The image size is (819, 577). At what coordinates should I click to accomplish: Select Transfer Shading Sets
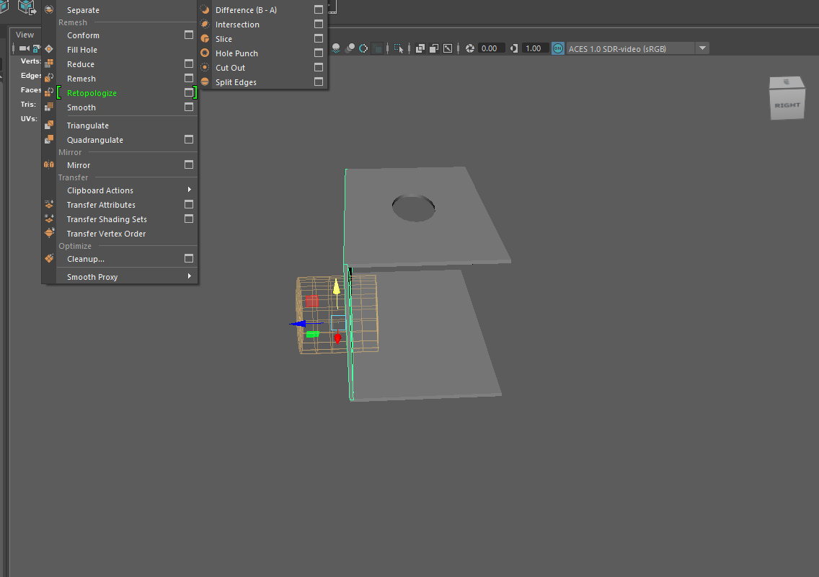pos(107,219)
